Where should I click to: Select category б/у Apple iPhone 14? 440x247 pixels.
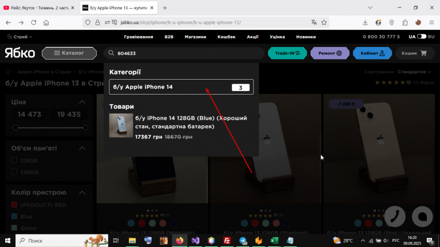[181, 87]
